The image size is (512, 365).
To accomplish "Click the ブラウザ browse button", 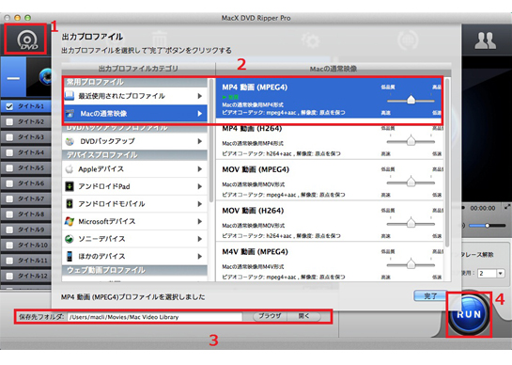I will click(270, 316).
